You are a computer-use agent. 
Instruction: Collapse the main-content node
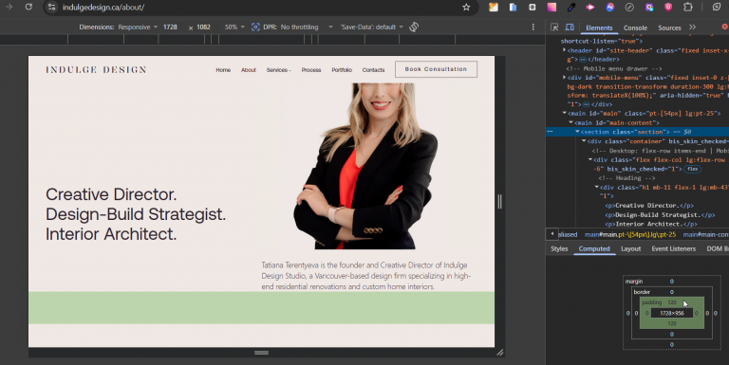(570, 122)
